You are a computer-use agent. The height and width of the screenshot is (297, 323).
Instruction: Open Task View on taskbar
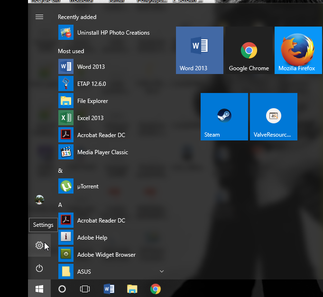85,289
